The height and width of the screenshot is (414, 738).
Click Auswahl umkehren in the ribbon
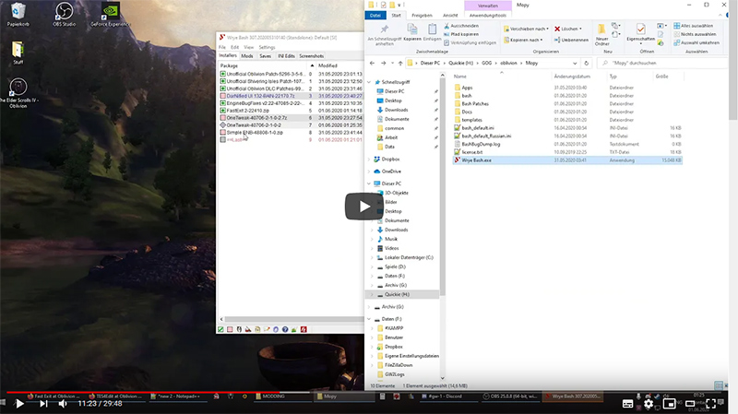click(696, 42)
